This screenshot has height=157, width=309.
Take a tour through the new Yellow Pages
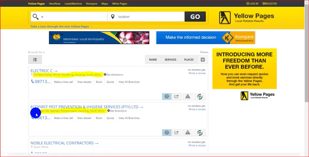[x=61, y=26]
